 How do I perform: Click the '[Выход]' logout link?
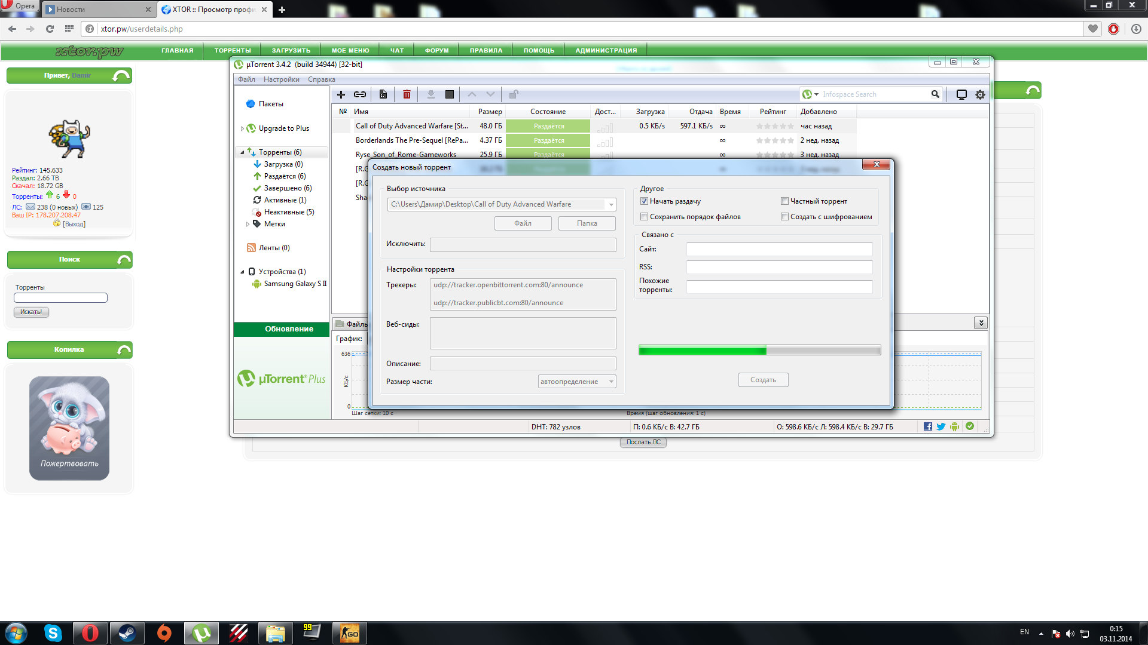point(74,224)
